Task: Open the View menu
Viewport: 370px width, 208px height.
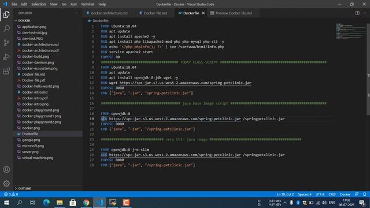Action: (54, 4)
